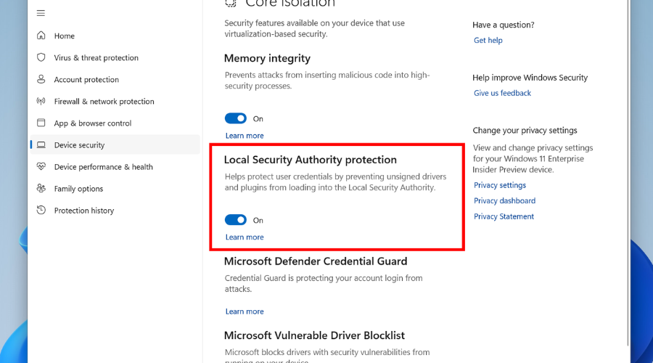Click the On label beside Memory integrity toggle

pos(258,119)
